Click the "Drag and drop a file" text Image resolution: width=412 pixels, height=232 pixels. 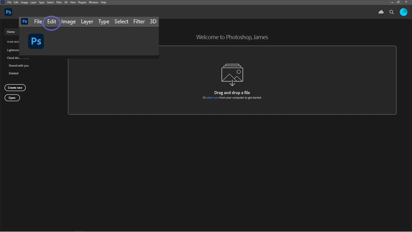[x=232, y=92]
